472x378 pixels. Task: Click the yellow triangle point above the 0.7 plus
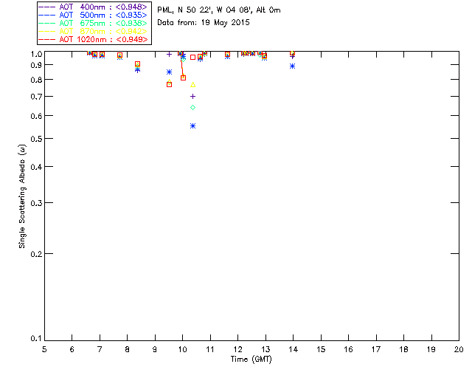193,85
